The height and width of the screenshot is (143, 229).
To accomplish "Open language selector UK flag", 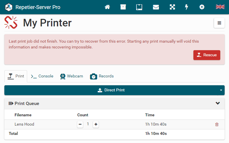I will (220, 7).
